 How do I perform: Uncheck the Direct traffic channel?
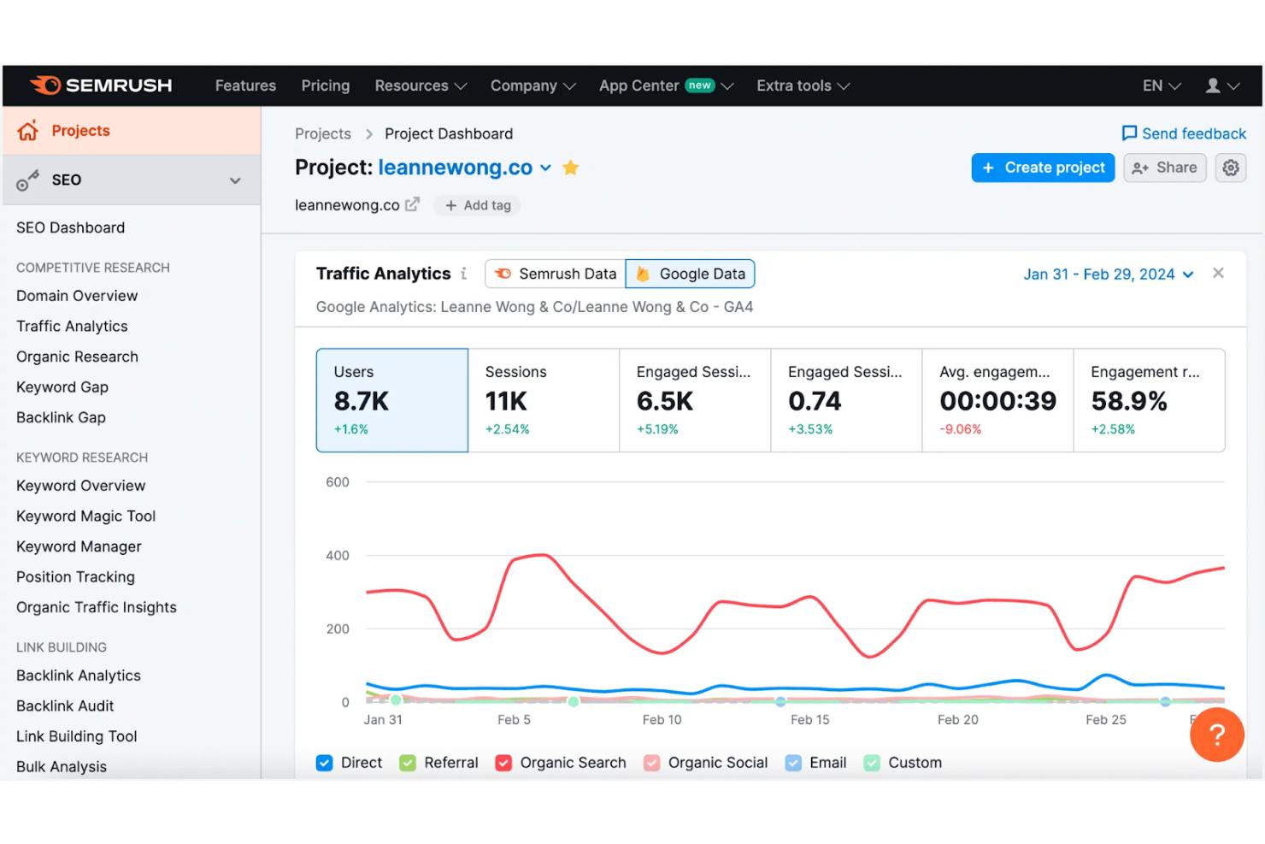coord(324,763)
